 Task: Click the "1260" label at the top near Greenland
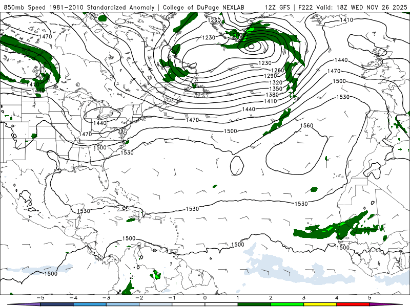[214, 20]
